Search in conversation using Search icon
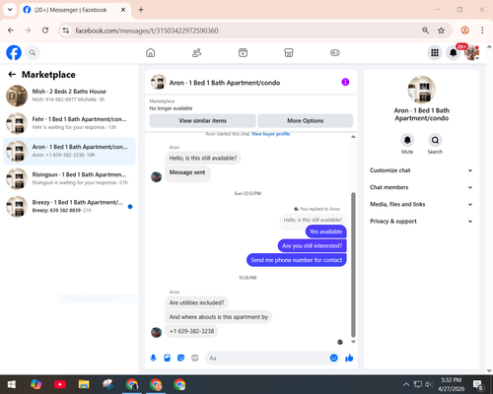 tap(435, 140)
